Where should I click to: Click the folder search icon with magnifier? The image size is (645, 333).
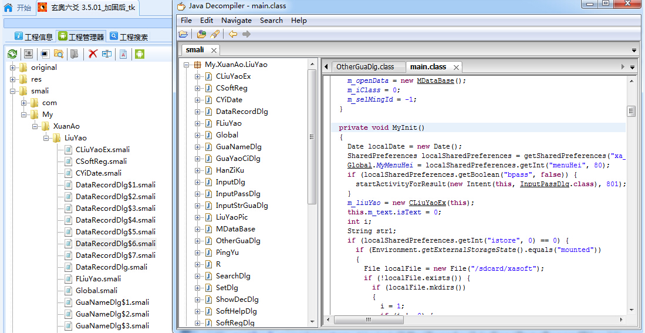[59, 54]
